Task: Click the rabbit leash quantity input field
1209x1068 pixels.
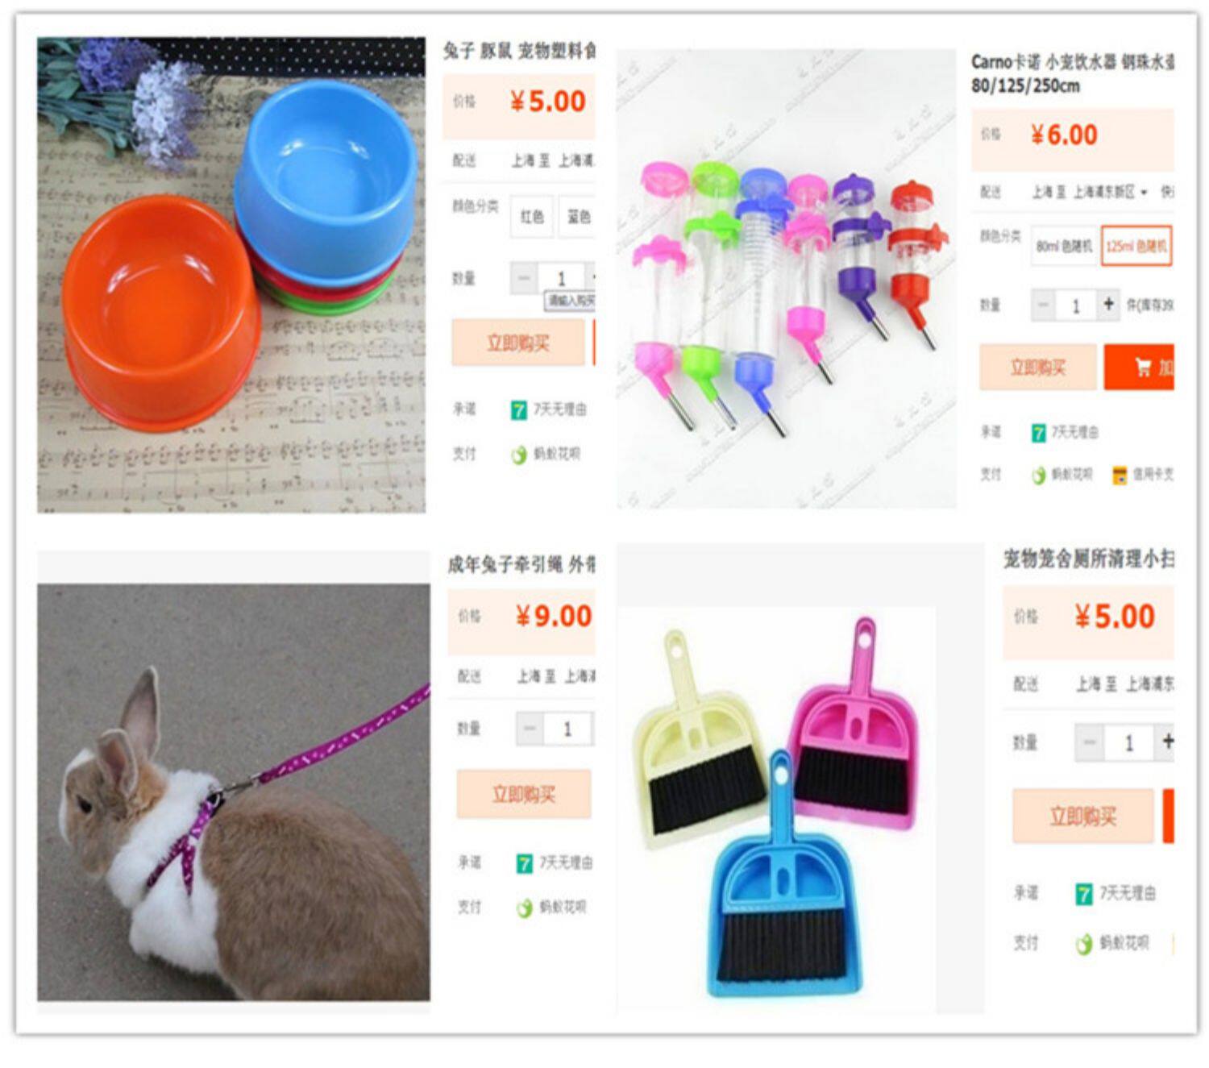Action: point(568,729)
